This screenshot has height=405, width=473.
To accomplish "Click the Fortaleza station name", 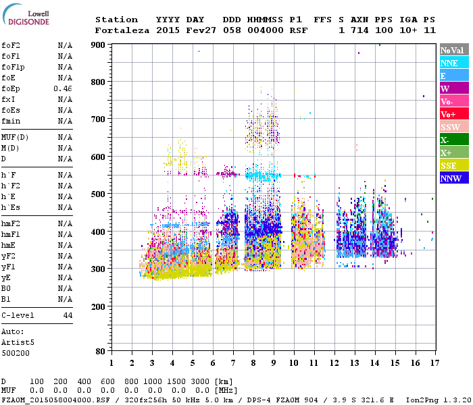I will click(122, 30).
